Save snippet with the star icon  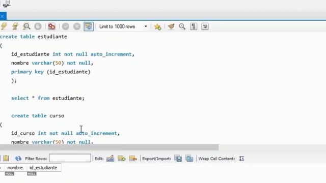pyautogui.click(x=157, y=26)
